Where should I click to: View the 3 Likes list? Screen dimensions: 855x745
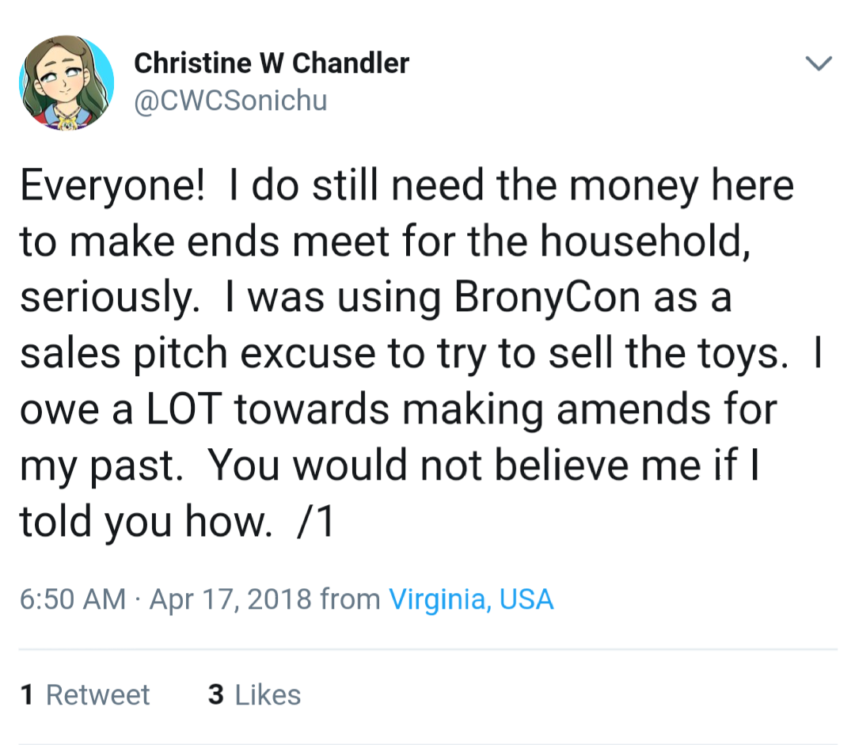pos(254,694)
